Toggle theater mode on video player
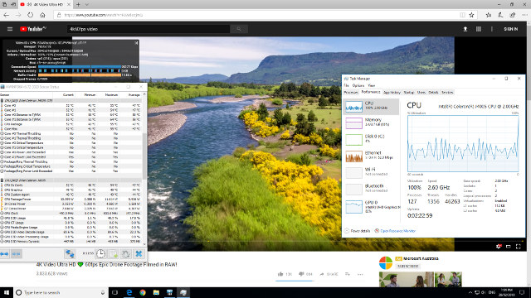 (509, 247)
